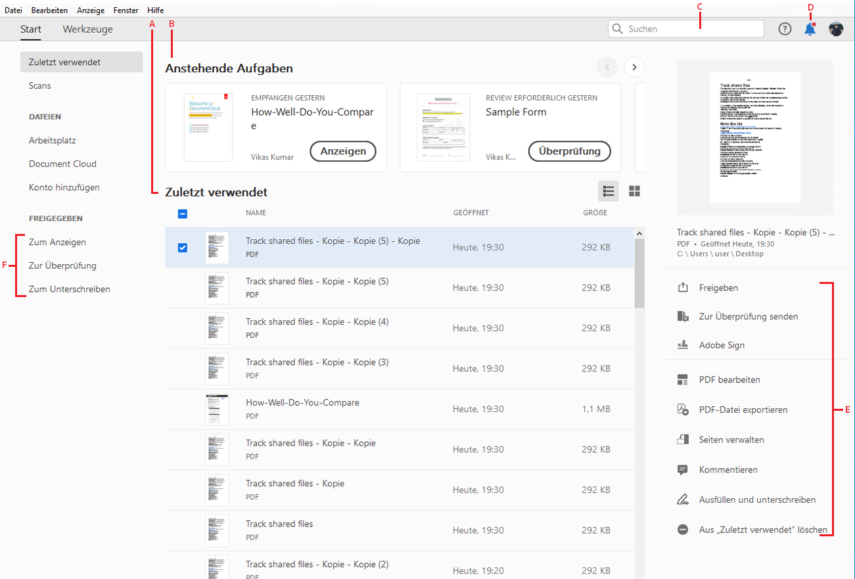Open the Bearbeiten menu
Screen dimensions: 855x579
[x=49, y=11]
